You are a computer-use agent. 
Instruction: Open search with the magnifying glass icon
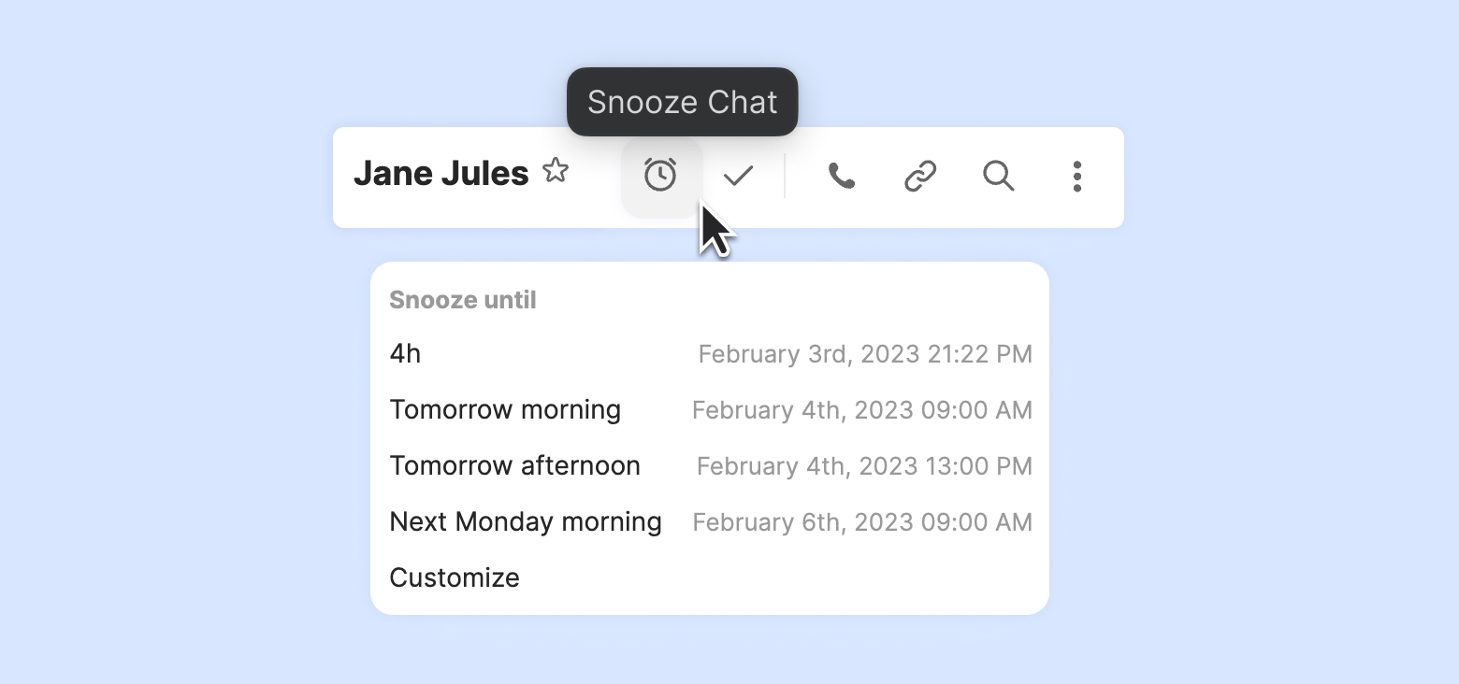[x=999, y=176]
